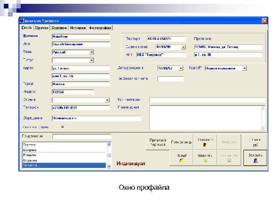Toggle the checkbox below the Обращение field
The image size is (276, 207).
pos(63,127)
